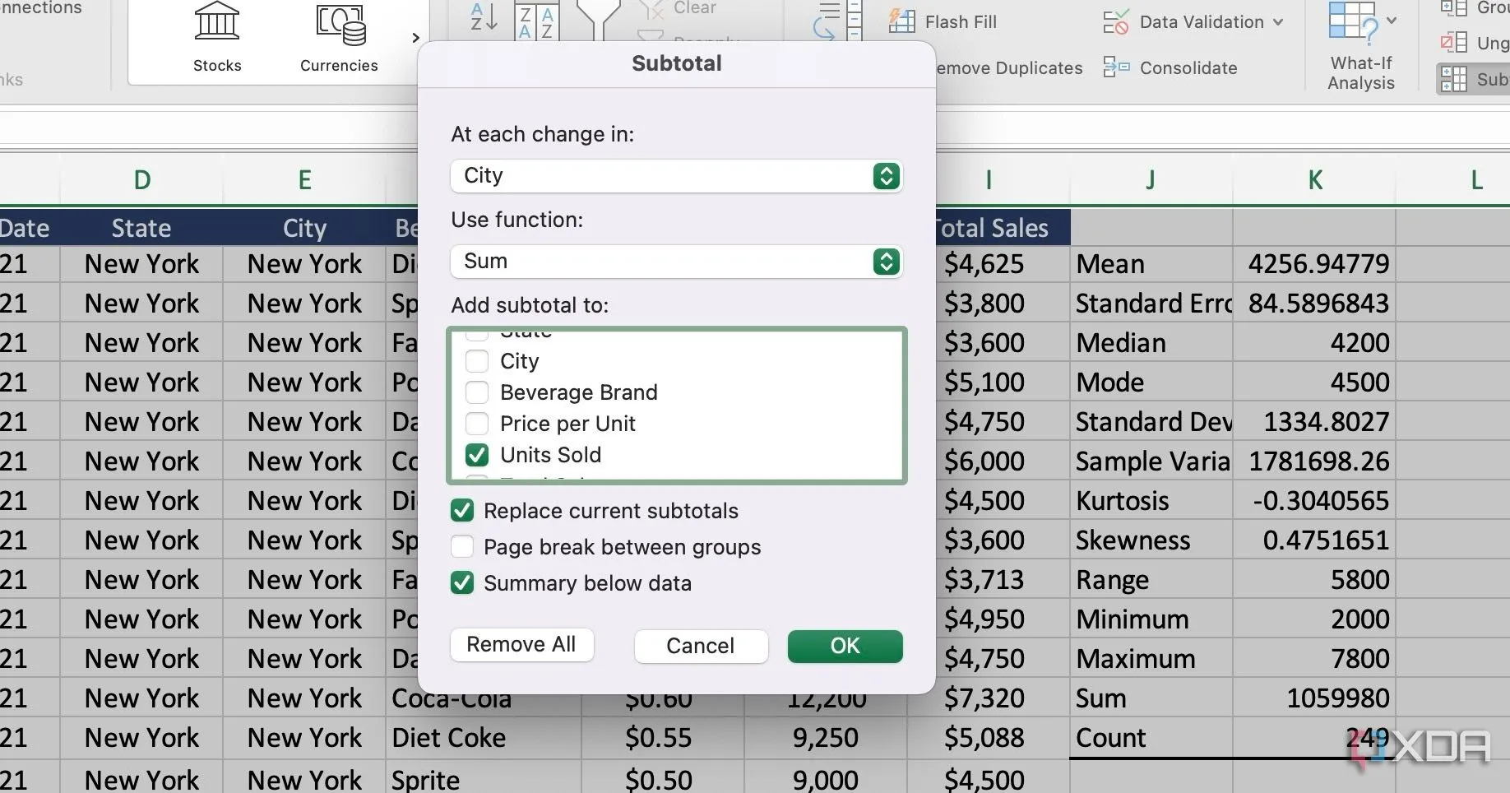Toggle Summary below data checkbox
Viewport: 1510px width, 793px height.
click(462, 583)
